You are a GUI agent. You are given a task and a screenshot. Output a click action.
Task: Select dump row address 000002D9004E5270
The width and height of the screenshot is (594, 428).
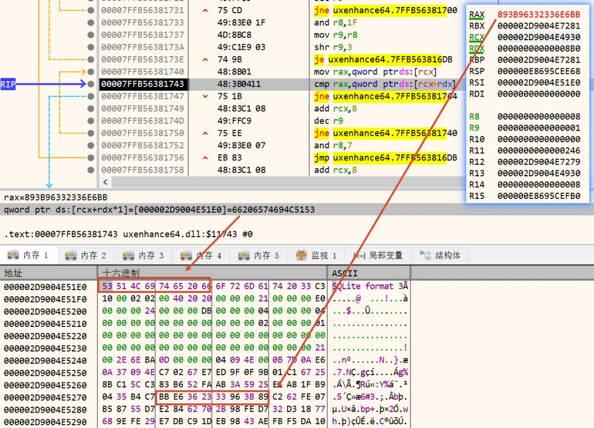pyautogui.click(x=45, y=397)
